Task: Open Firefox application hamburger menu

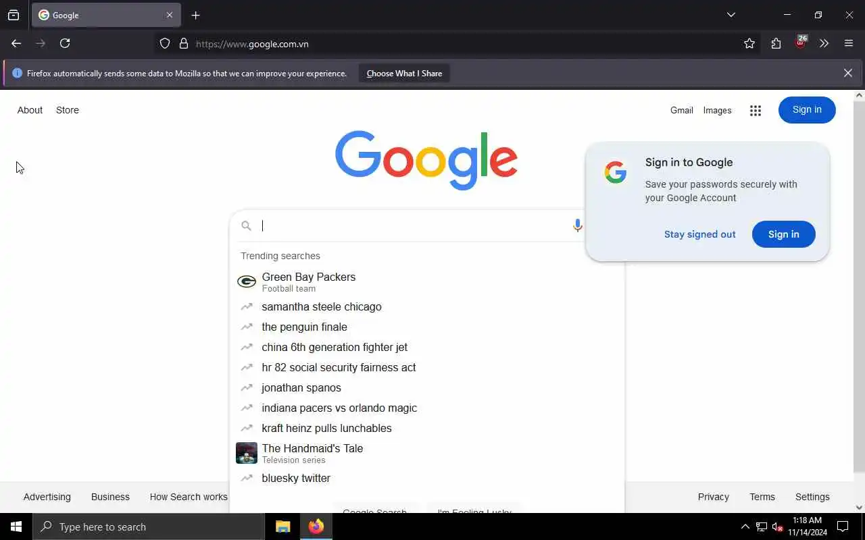Action: click(x=849, y=43)
